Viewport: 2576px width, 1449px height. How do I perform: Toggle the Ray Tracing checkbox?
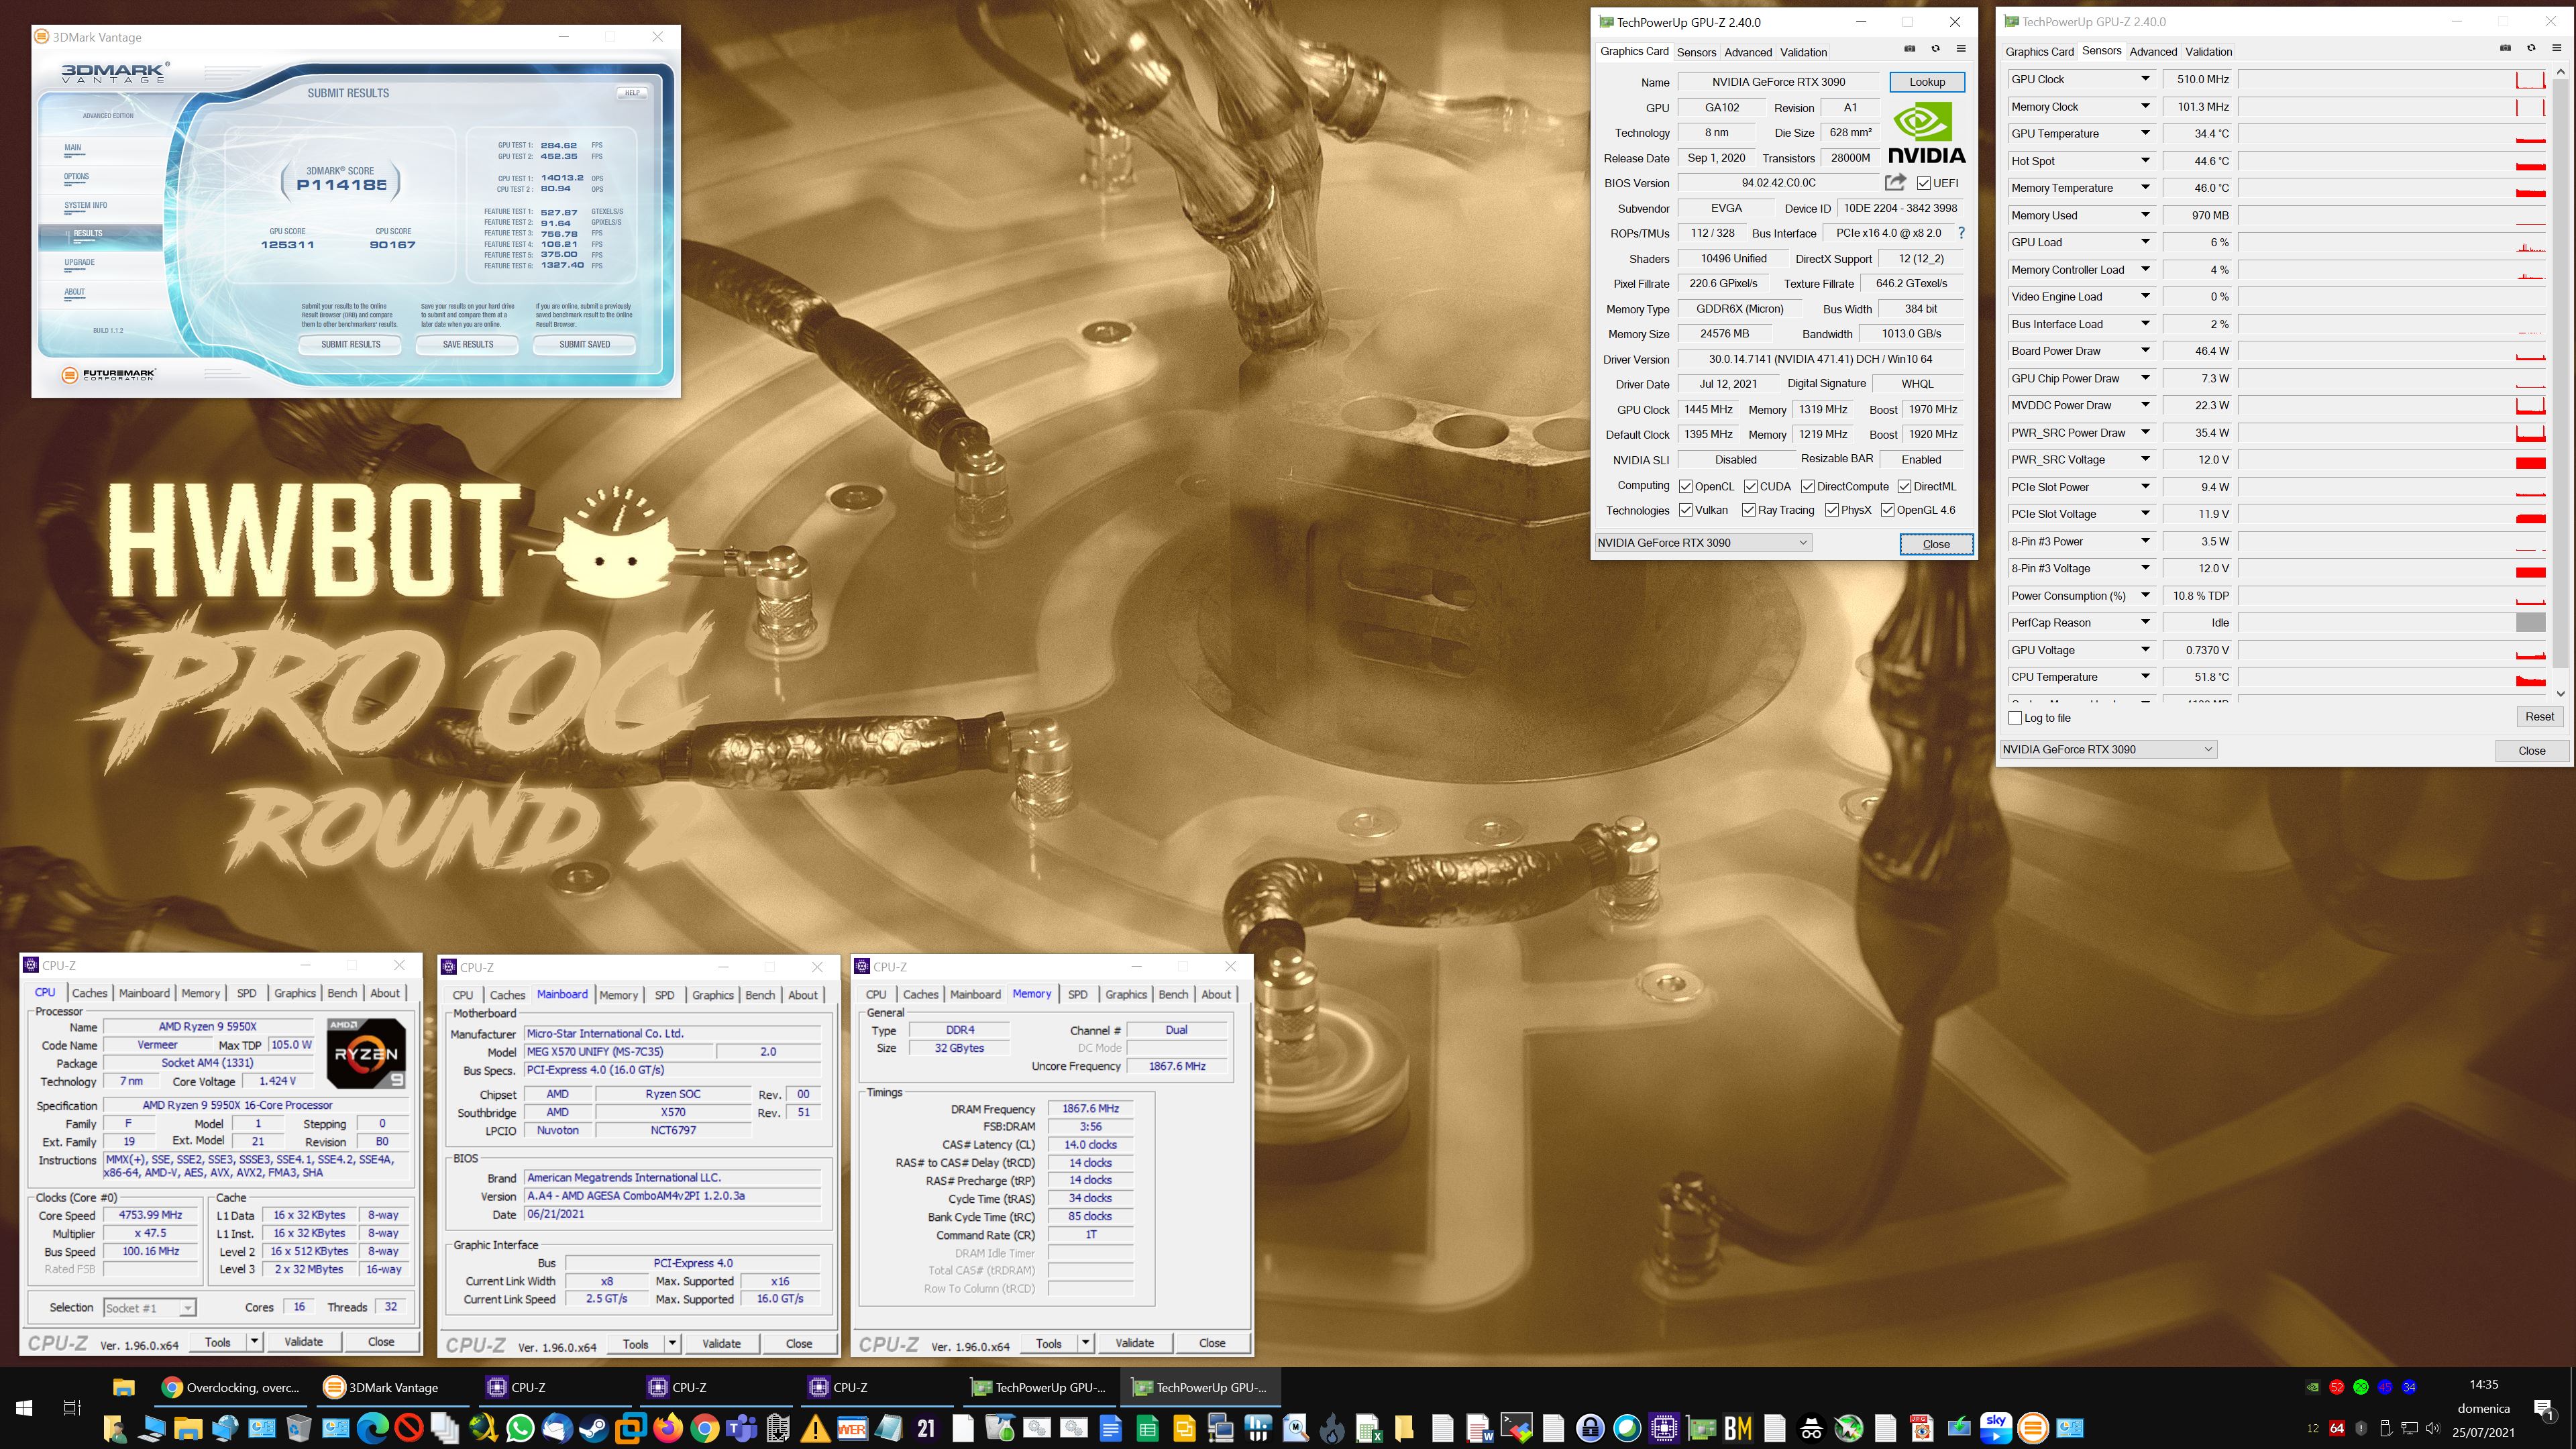tap(1749, 510)
